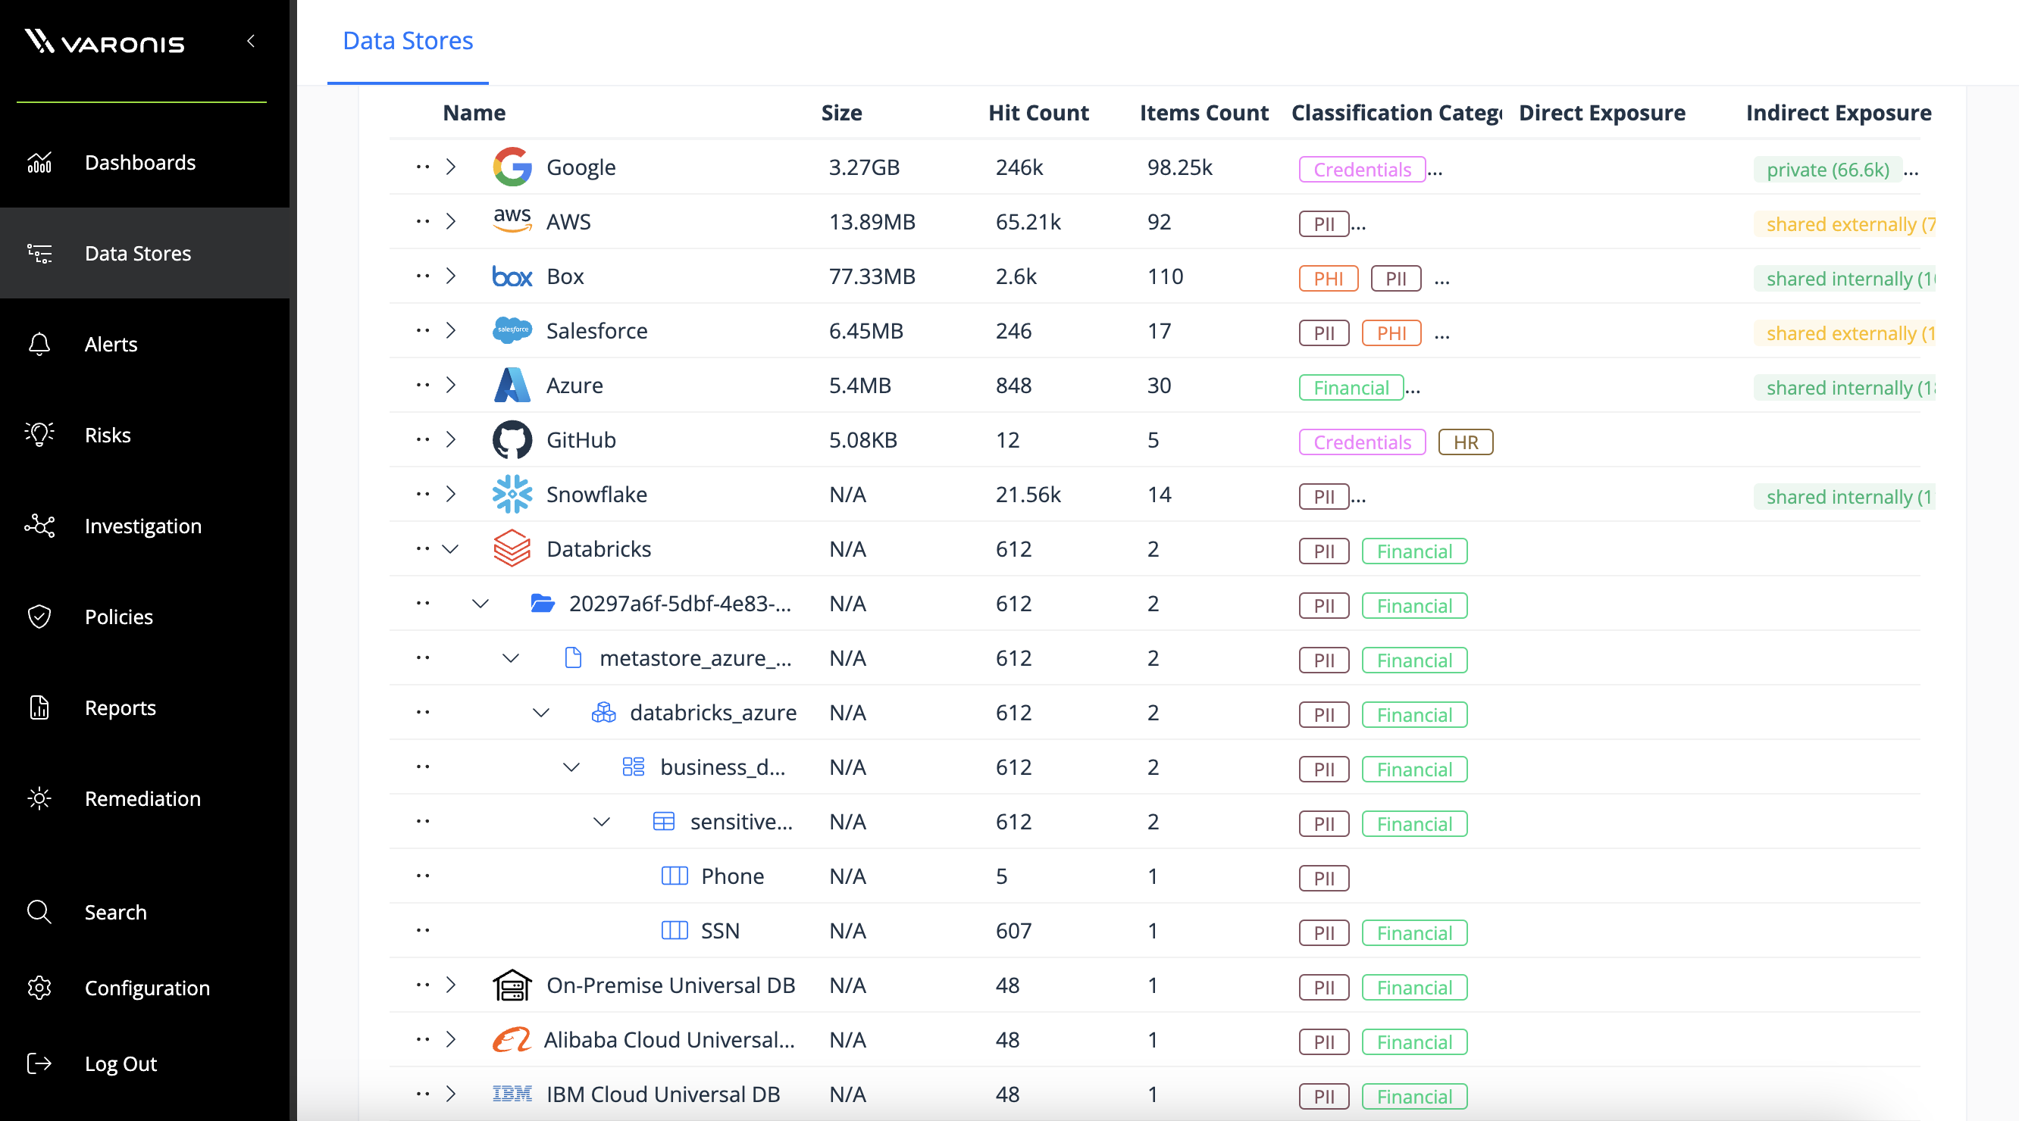Click the column icon for Phone
The width and height of the screenshot is (2019, 1121).
[x=675, y=875]
